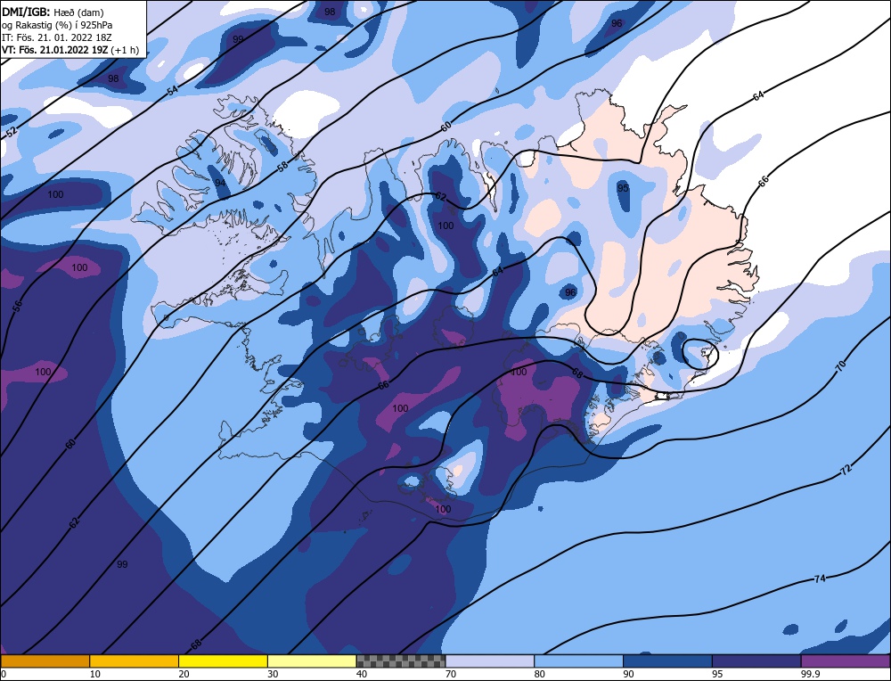891x681 pixels.
Task: Pick the lavender 70–80 legend swatch
Action: coord(490,661)
